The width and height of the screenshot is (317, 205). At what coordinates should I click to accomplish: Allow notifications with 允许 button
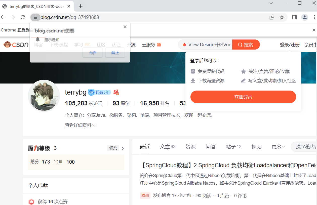[93, 53]
